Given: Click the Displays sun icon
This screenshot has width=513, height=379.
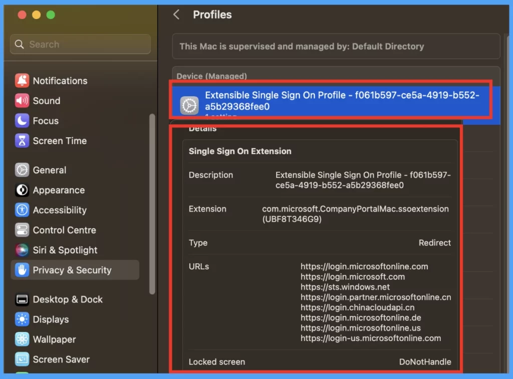Looking at the screenshot, I should [22, 319].
